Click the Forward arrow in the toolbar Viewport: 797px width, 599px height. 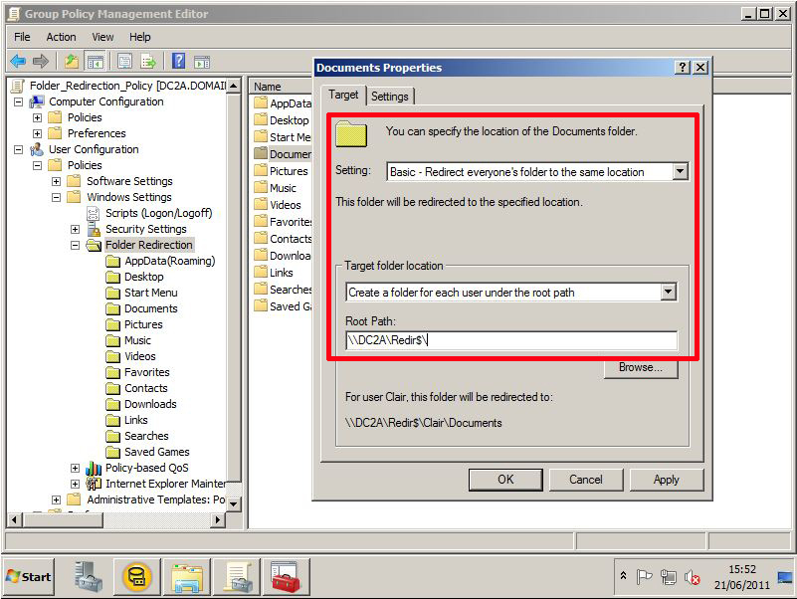[x=41, y=62]
